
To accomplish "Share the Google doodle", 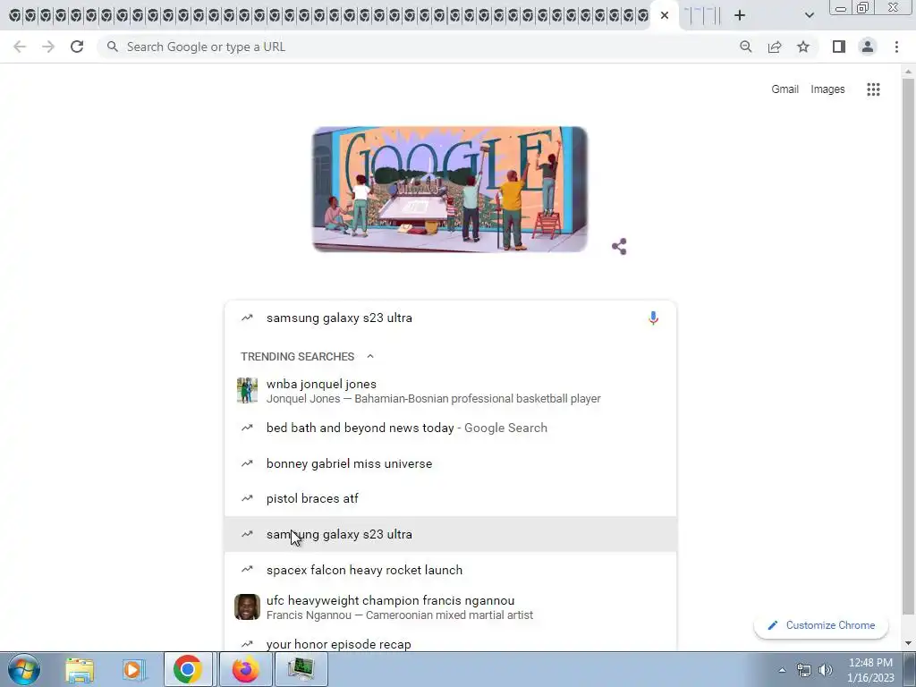I will coord(619,247).
